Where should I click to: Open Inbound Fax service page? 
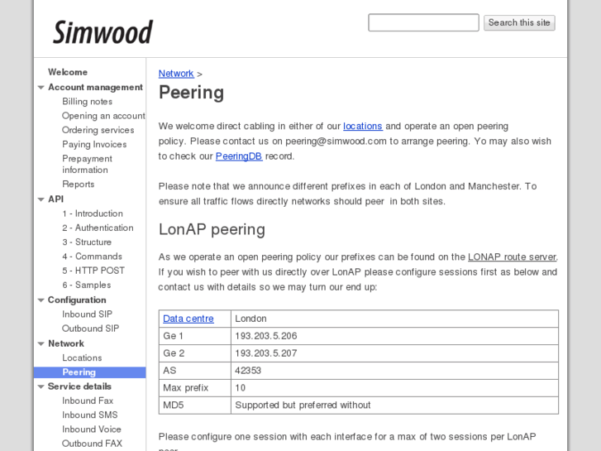88,401
